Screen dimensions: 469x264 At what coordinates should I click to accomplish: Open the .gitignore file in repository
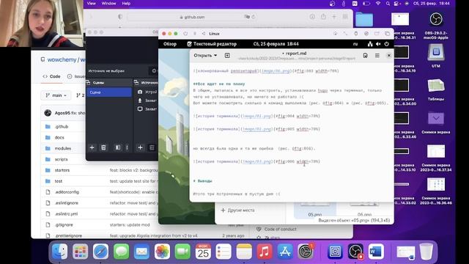[x=64, y=225]
